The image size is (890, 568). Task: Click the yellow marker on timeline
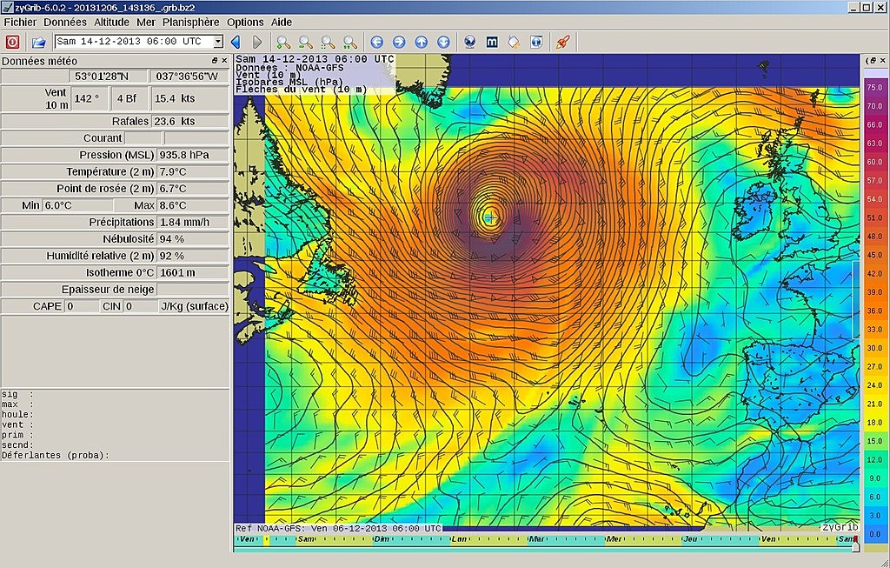point(266,539)
